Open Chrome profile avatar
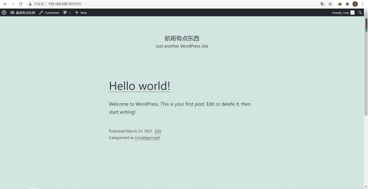The width and height of the screenshot is (368, 189). 355,4
